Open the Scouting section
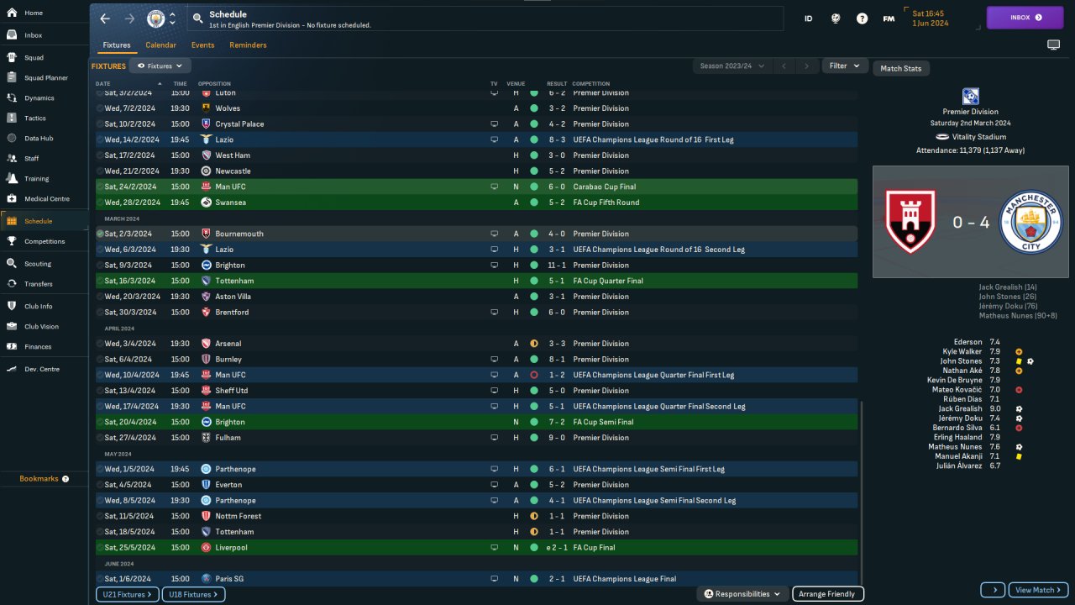Screen dimensions: 1075x605 38,263
